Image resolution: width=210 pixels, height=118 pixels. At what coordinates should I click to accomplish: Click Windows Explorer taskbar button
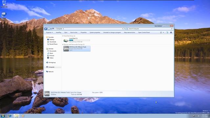pyautogui.click(x=16, y=116)
